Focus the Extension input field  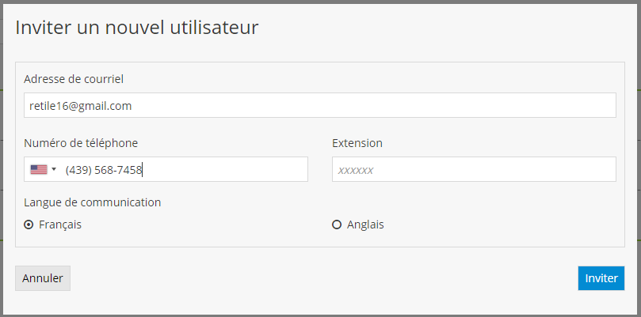(x=473, y=169)
